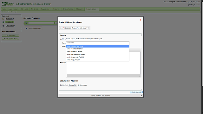Select the highlighted first Admin option

point(98,46)
